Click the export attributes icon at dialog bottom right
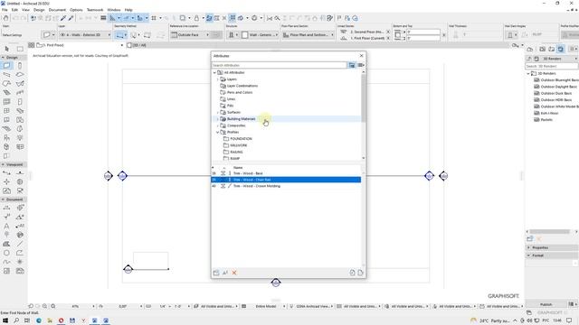Screen dimensions: 579x325 coord(360,273)
